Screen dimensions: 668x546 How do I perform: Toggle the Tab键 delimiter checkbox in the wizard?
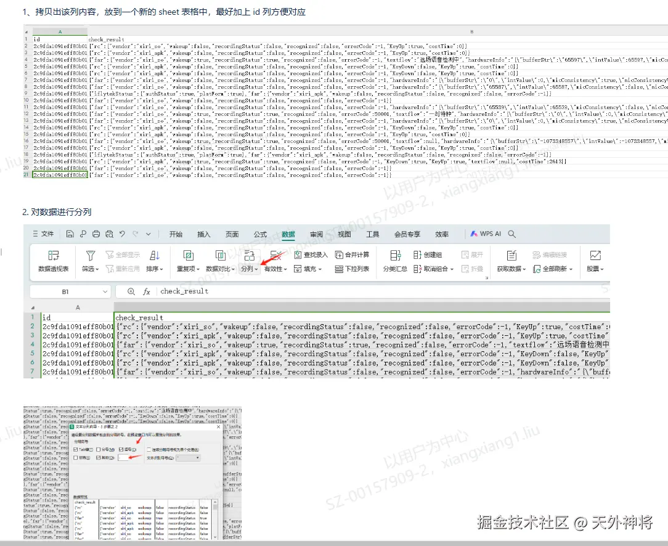(x=75, y=449)
